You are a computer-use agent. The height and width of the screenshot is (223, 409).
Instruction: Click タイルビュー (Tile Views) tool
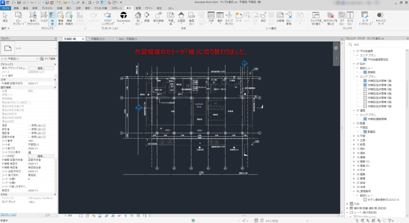point(350,18)
